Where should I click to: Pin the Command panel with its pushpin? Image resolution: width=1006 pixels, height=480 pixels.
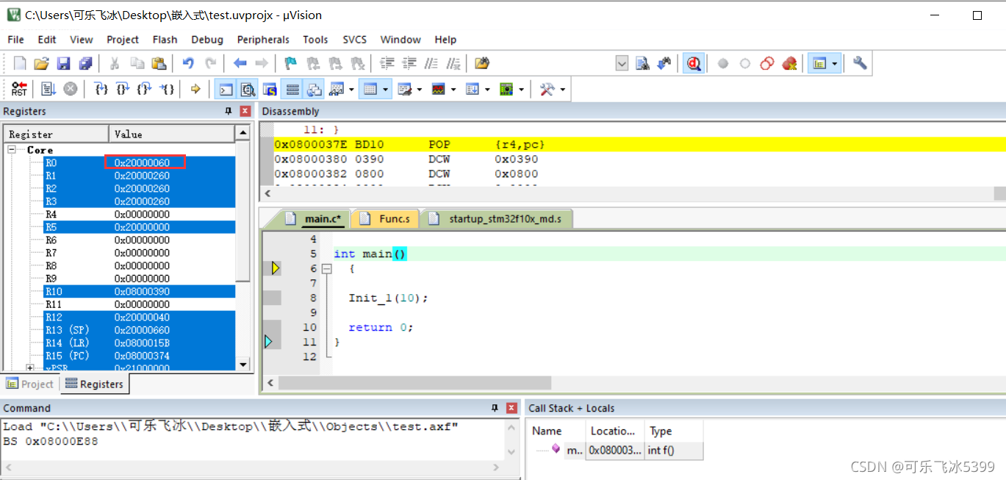click(x=495, y=408)
